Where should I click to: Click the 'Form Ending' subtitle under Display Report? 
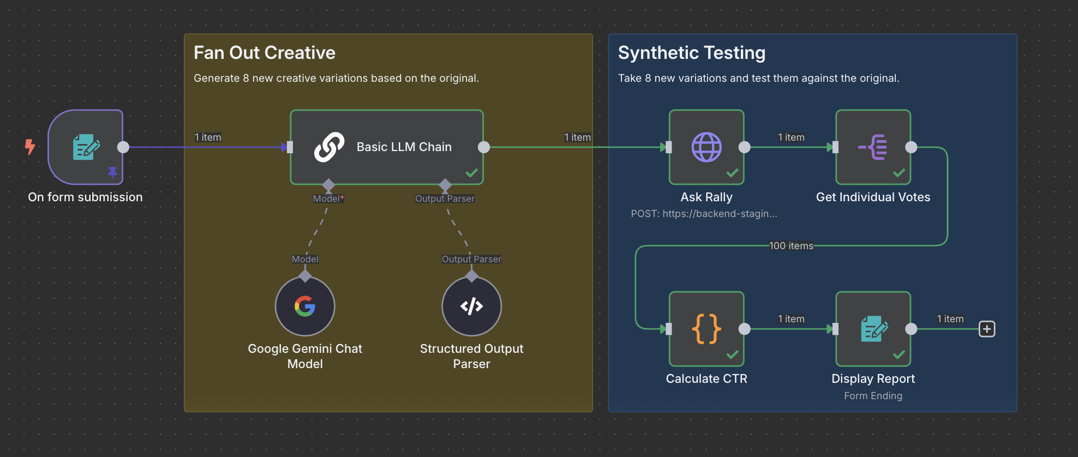(873, 396)
